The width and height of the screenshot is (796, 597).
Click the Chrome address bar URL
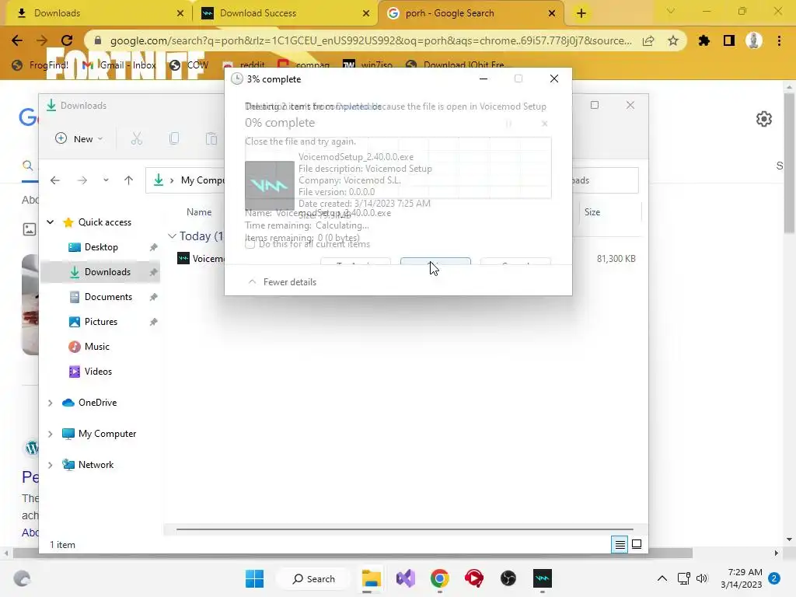371,40
